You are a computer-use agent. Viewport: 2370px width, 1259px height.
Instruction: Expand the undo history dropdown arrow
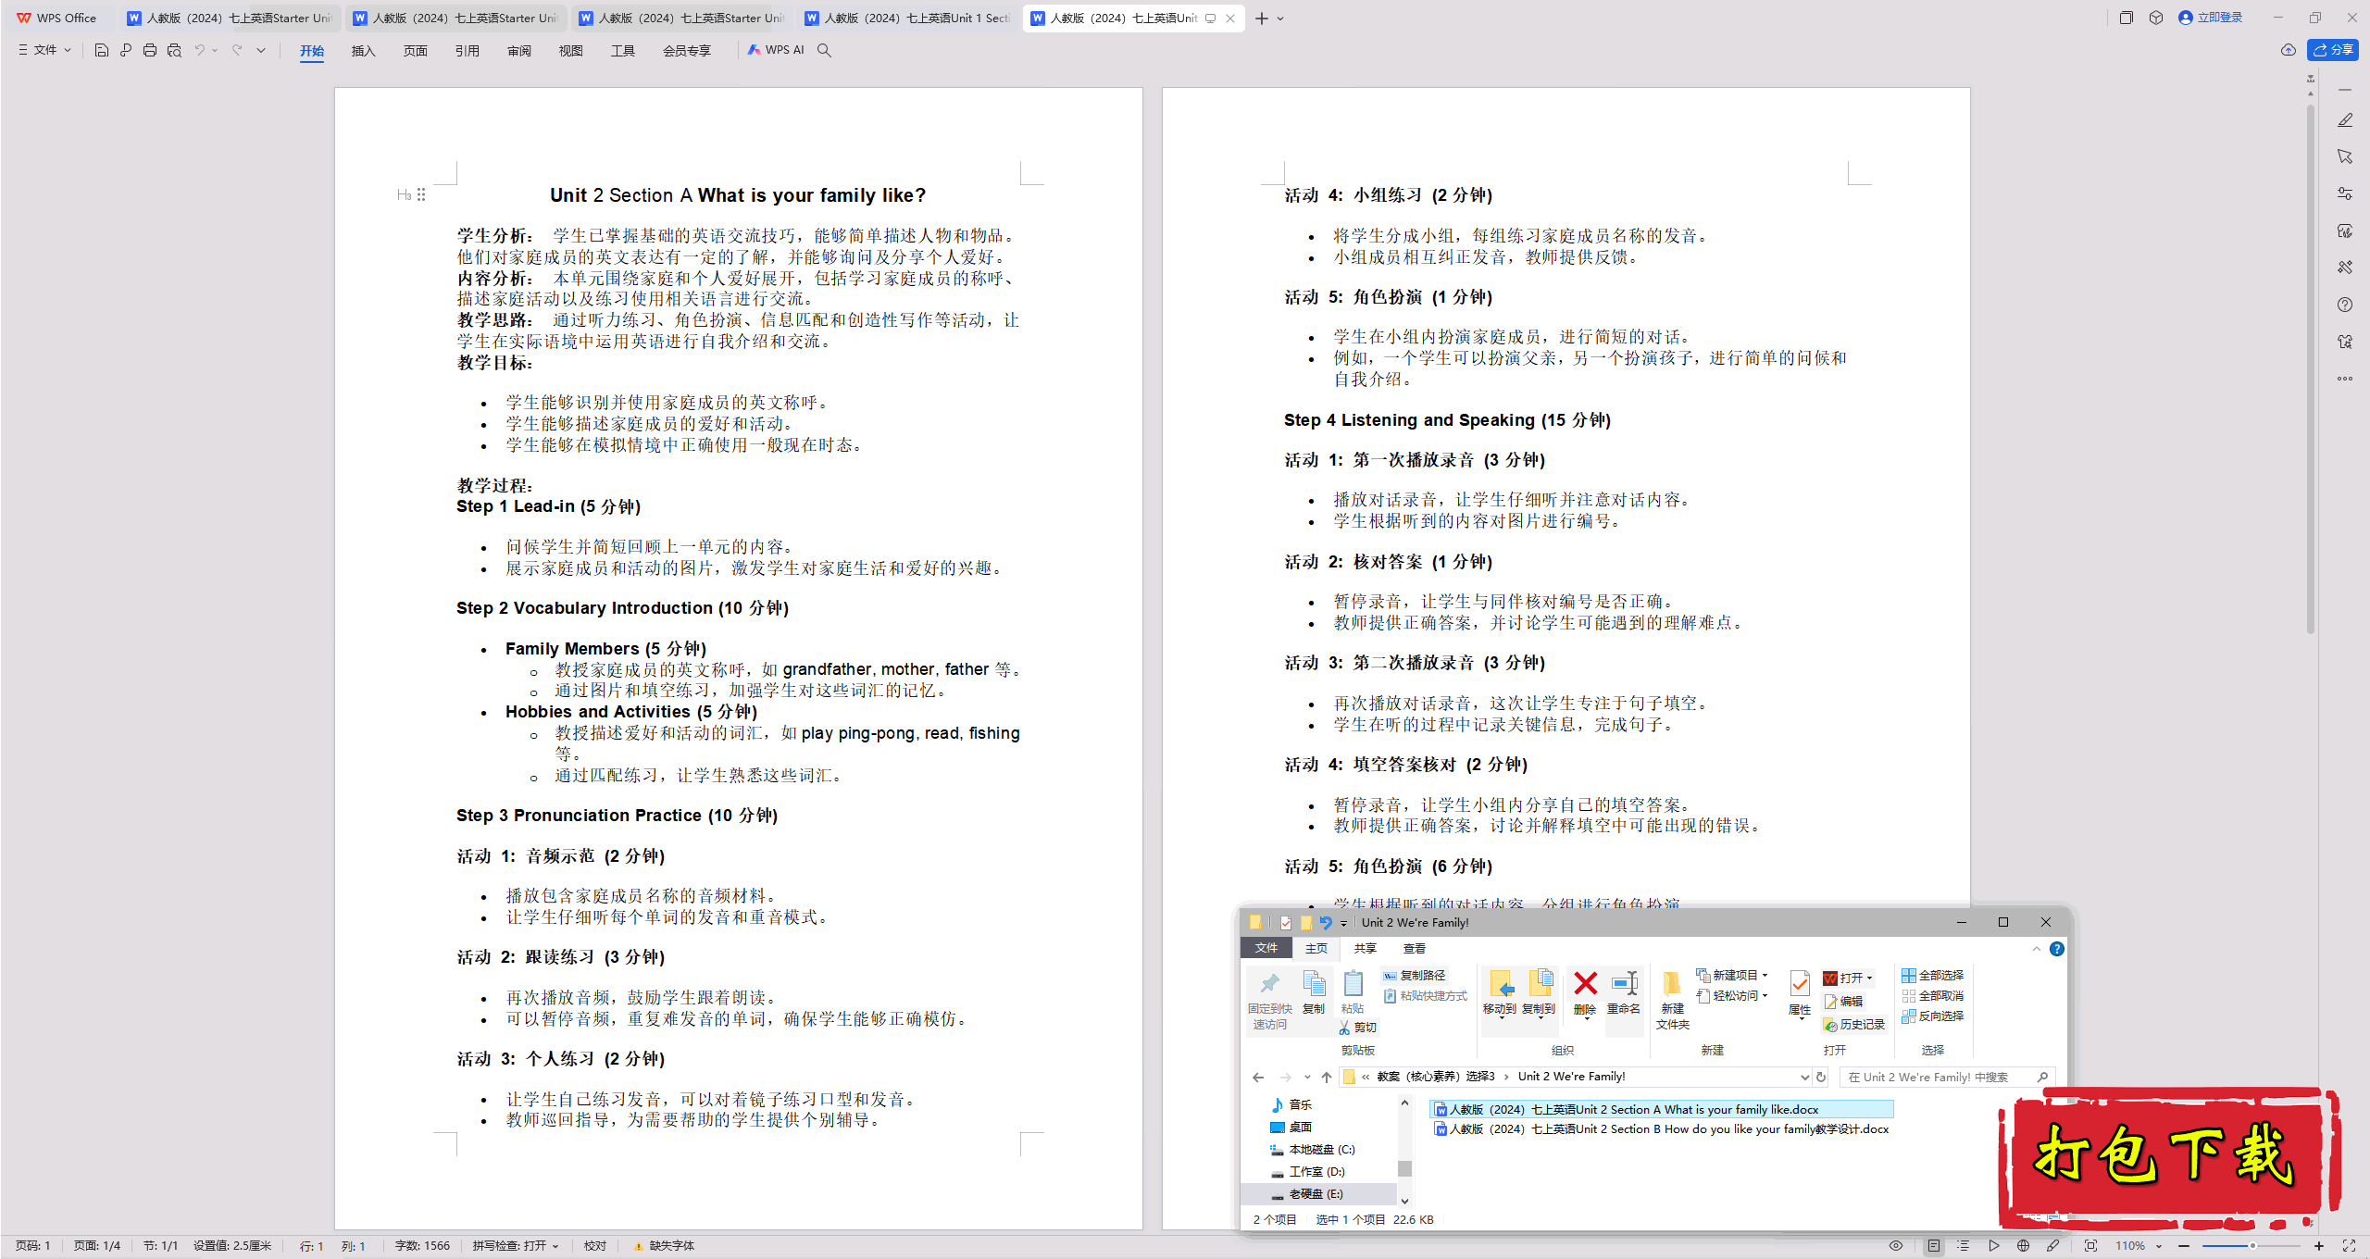pos(215,50)
